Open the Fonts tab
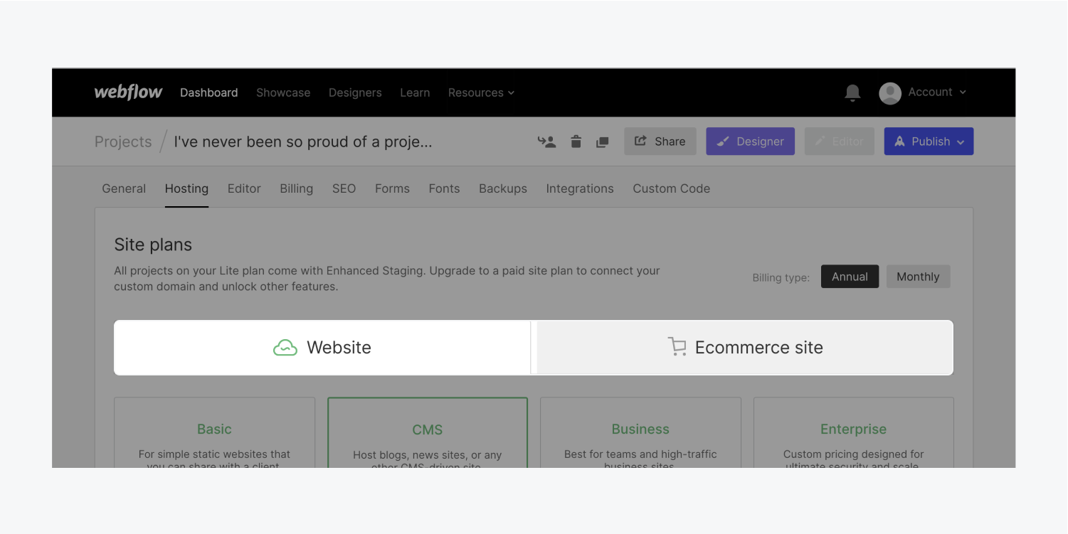The width and height of the screenshot is (1068, 534). pyautogui.click(x=444, y=188)
